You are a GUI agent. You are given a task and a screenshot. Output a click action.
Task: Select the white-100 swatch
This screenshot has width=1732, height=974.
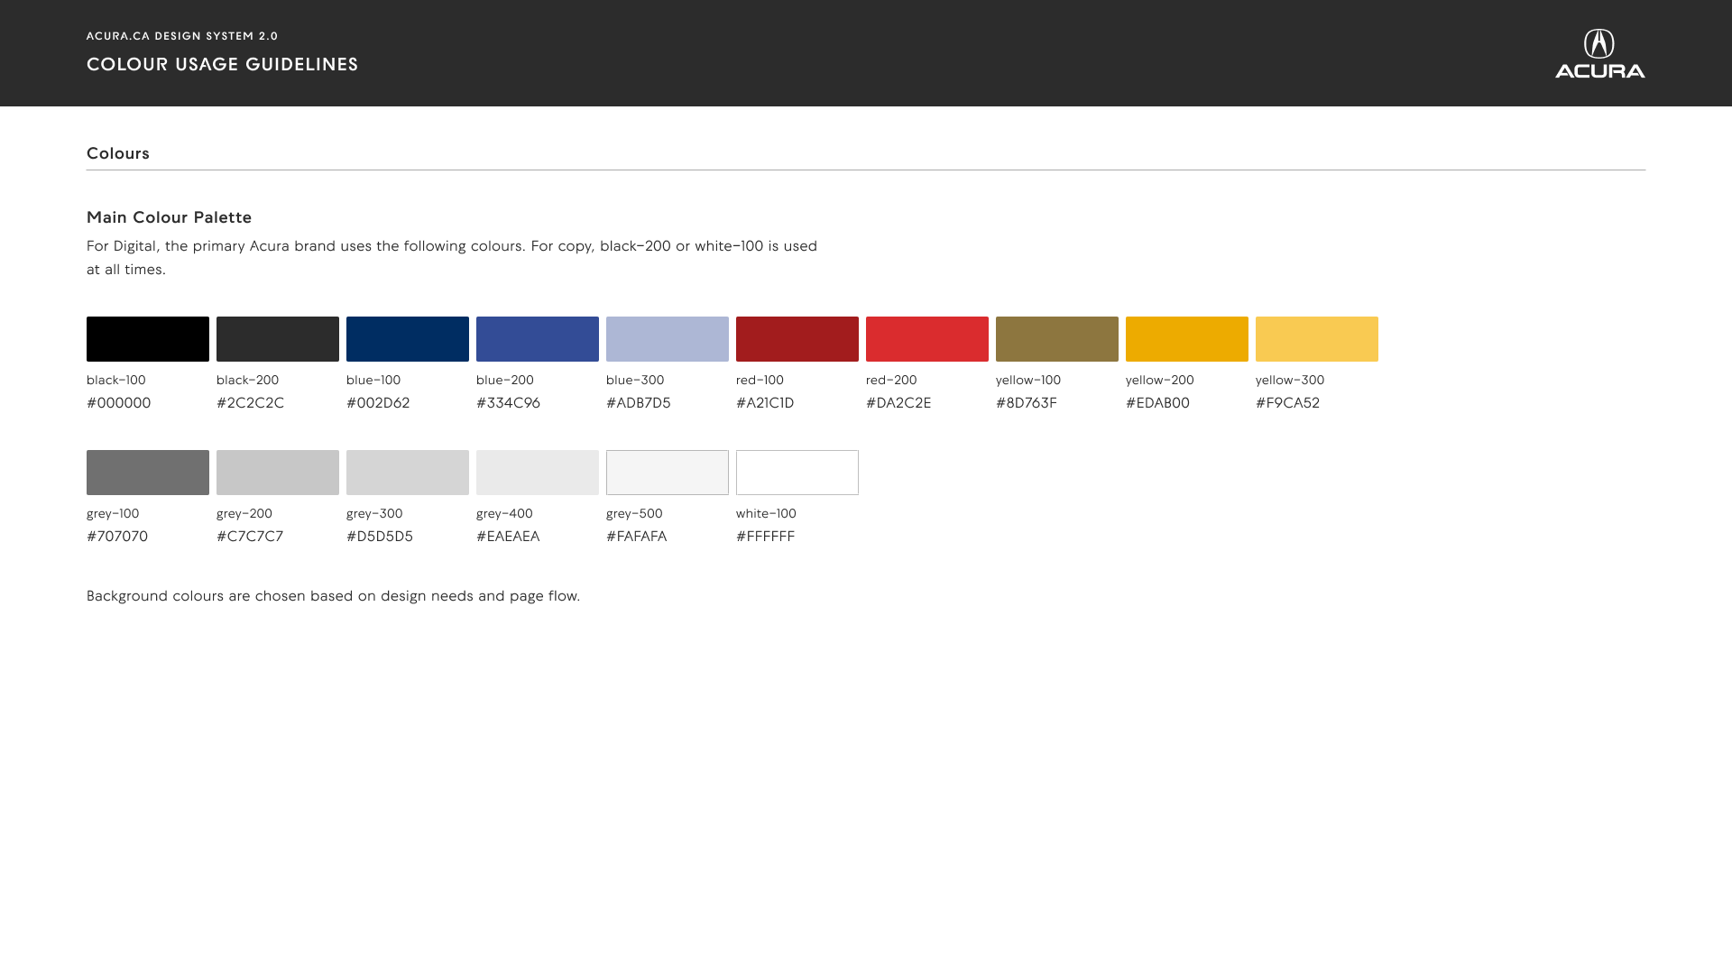click(x=797, y=473)
